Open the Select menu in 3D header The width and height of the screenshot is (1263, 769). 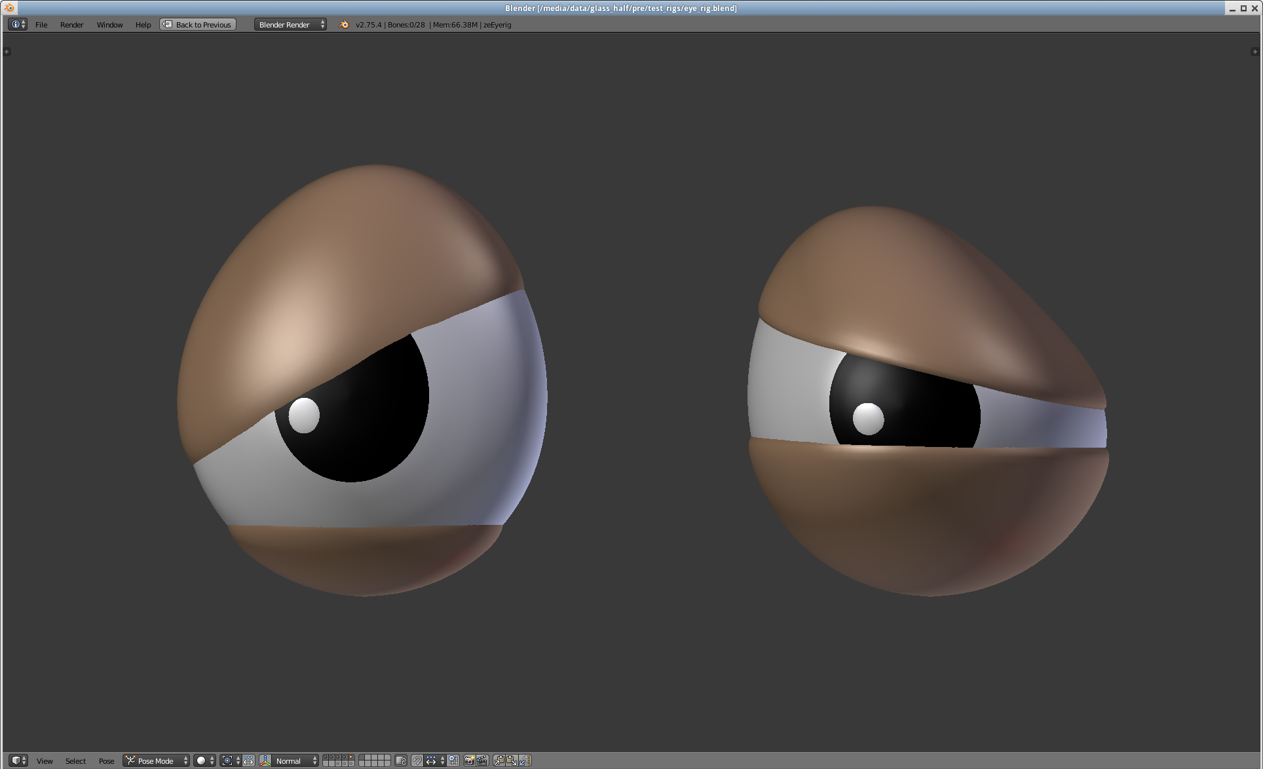point(75,760)
